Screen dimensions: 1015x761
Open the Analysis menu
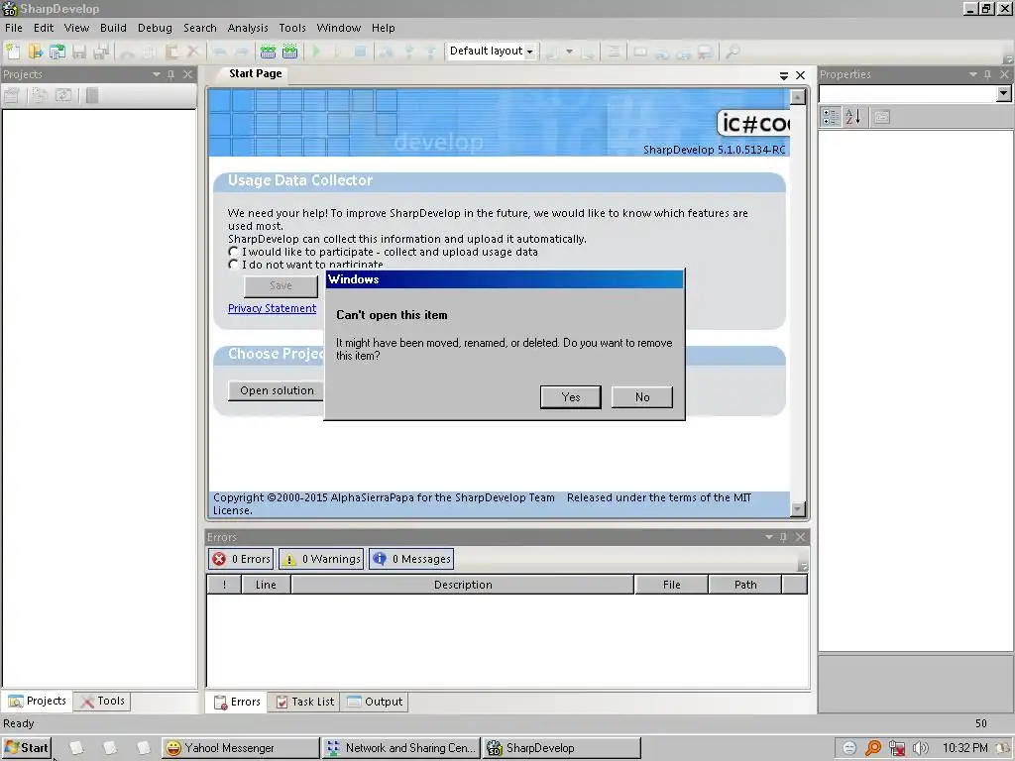click(x=248, y=28)
